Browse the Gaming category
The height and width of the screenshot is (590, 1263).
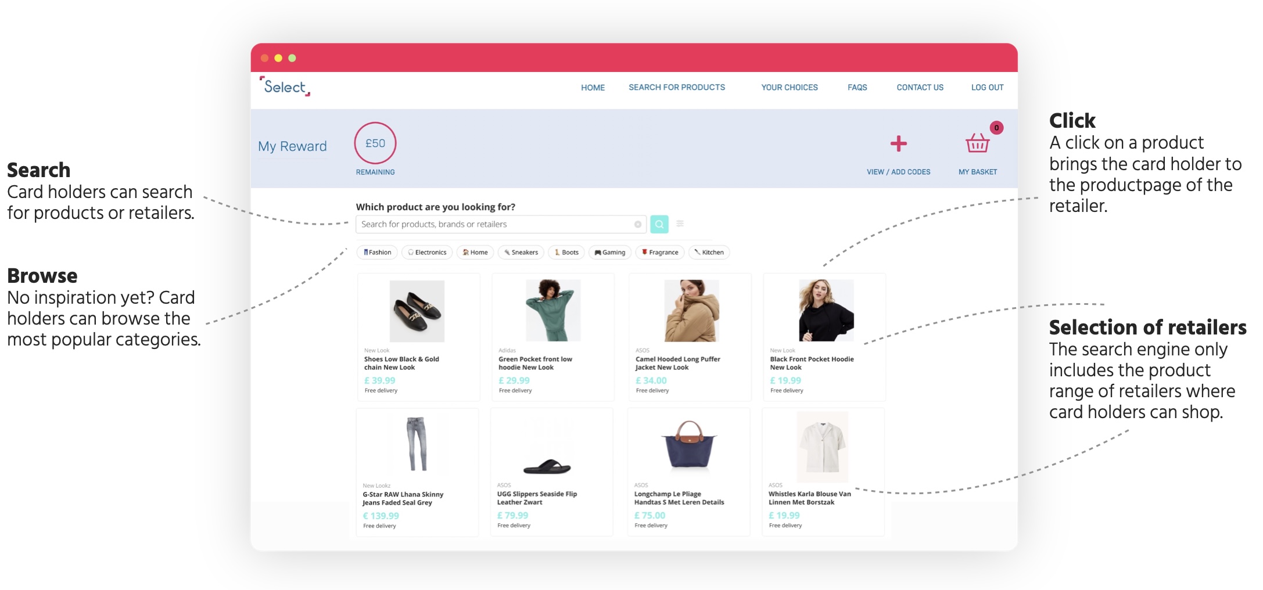[x=610, y=252]
